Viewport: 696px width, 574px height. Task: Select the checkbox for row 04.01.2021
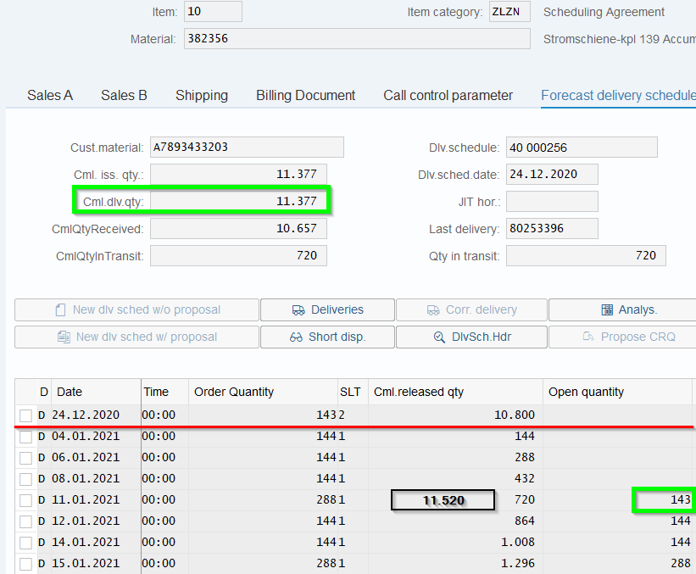(x=26, y=437)
